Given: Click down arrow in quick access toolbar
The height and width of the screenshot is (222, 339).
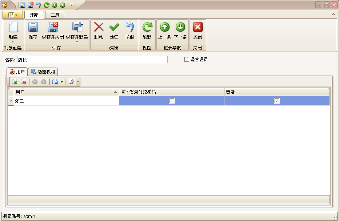Looking at the screenshot, I should 63,5.
